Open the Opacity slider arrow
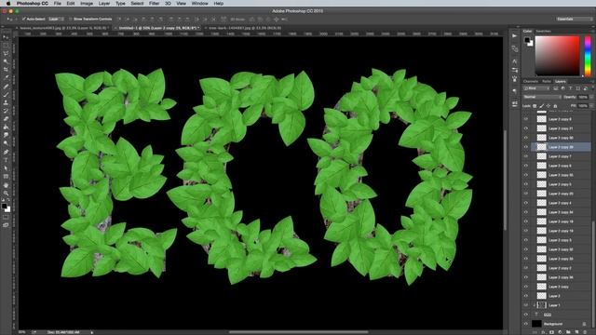This screenshot has width=596, height=335. point(591,97)
